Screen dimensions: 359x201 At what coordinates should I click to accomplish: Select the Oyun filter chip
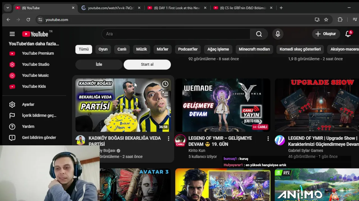tap(103, 49)
